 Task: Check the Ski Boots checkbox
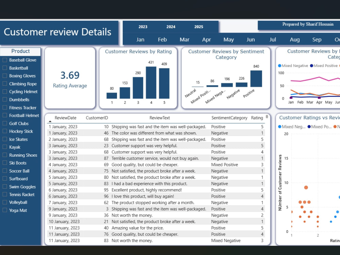tap(4, 163)
